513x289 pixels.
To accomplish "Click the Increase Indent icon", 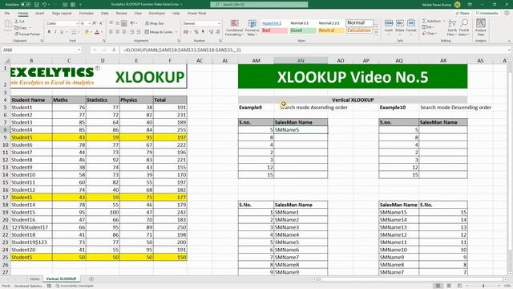I will pyautogui.click(x=139, y=32).
